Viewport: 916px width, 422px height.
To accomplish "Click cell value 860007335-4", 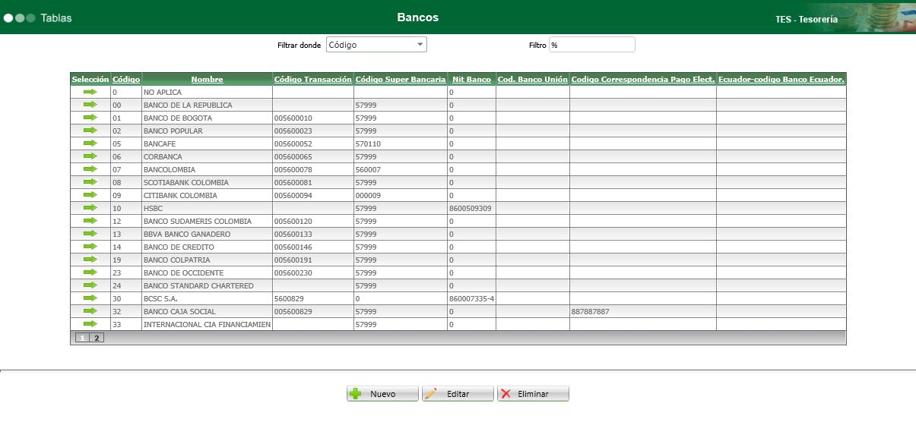I will 472,299.
